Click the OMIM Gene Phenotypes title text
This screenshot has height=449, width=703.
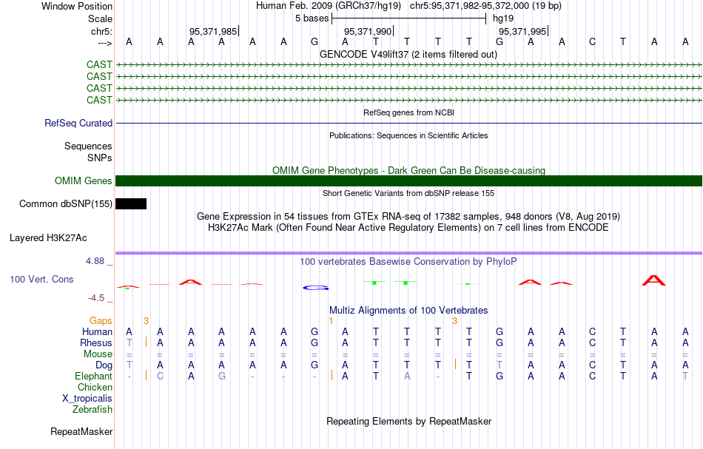point(408,171)
